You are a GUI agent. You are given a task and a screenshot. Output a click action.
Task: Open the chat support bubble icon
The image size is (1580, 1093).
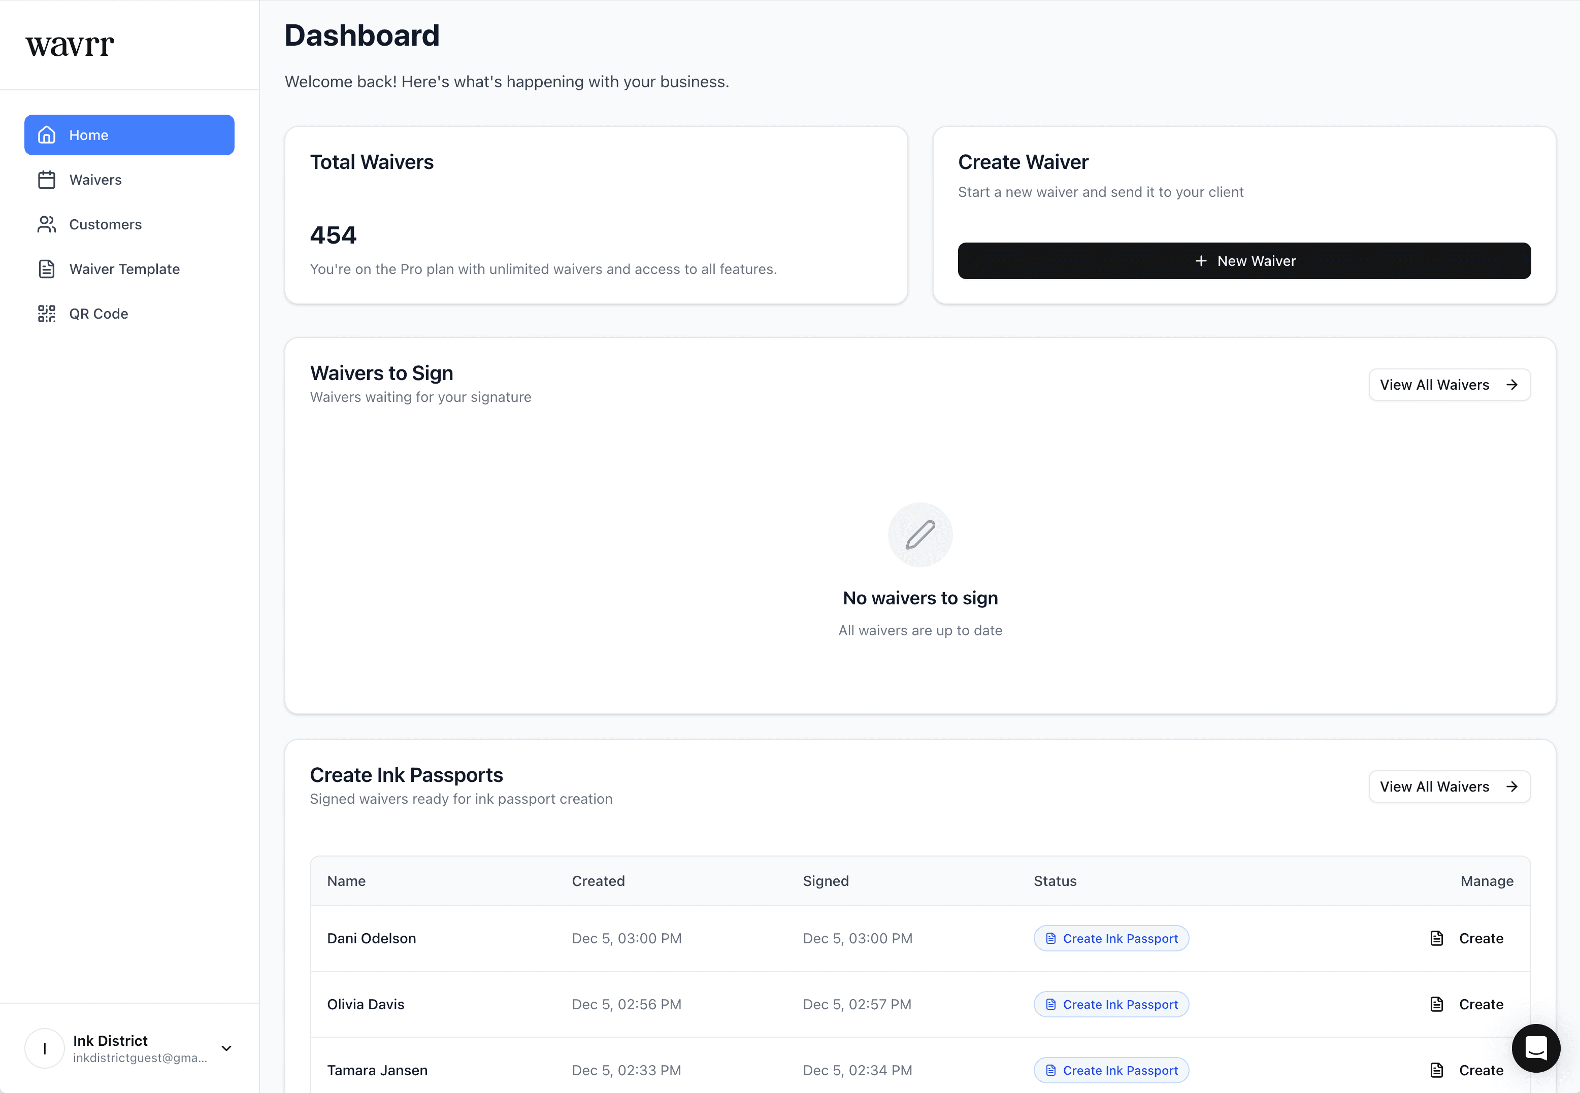[1535, 1048]
